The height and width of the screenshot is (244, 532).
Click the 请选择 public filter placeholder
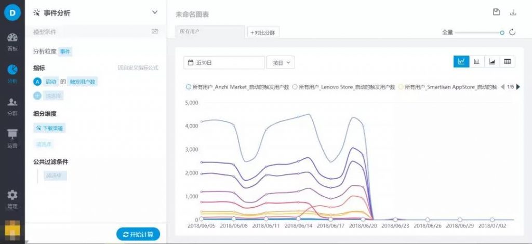(55, 175)
